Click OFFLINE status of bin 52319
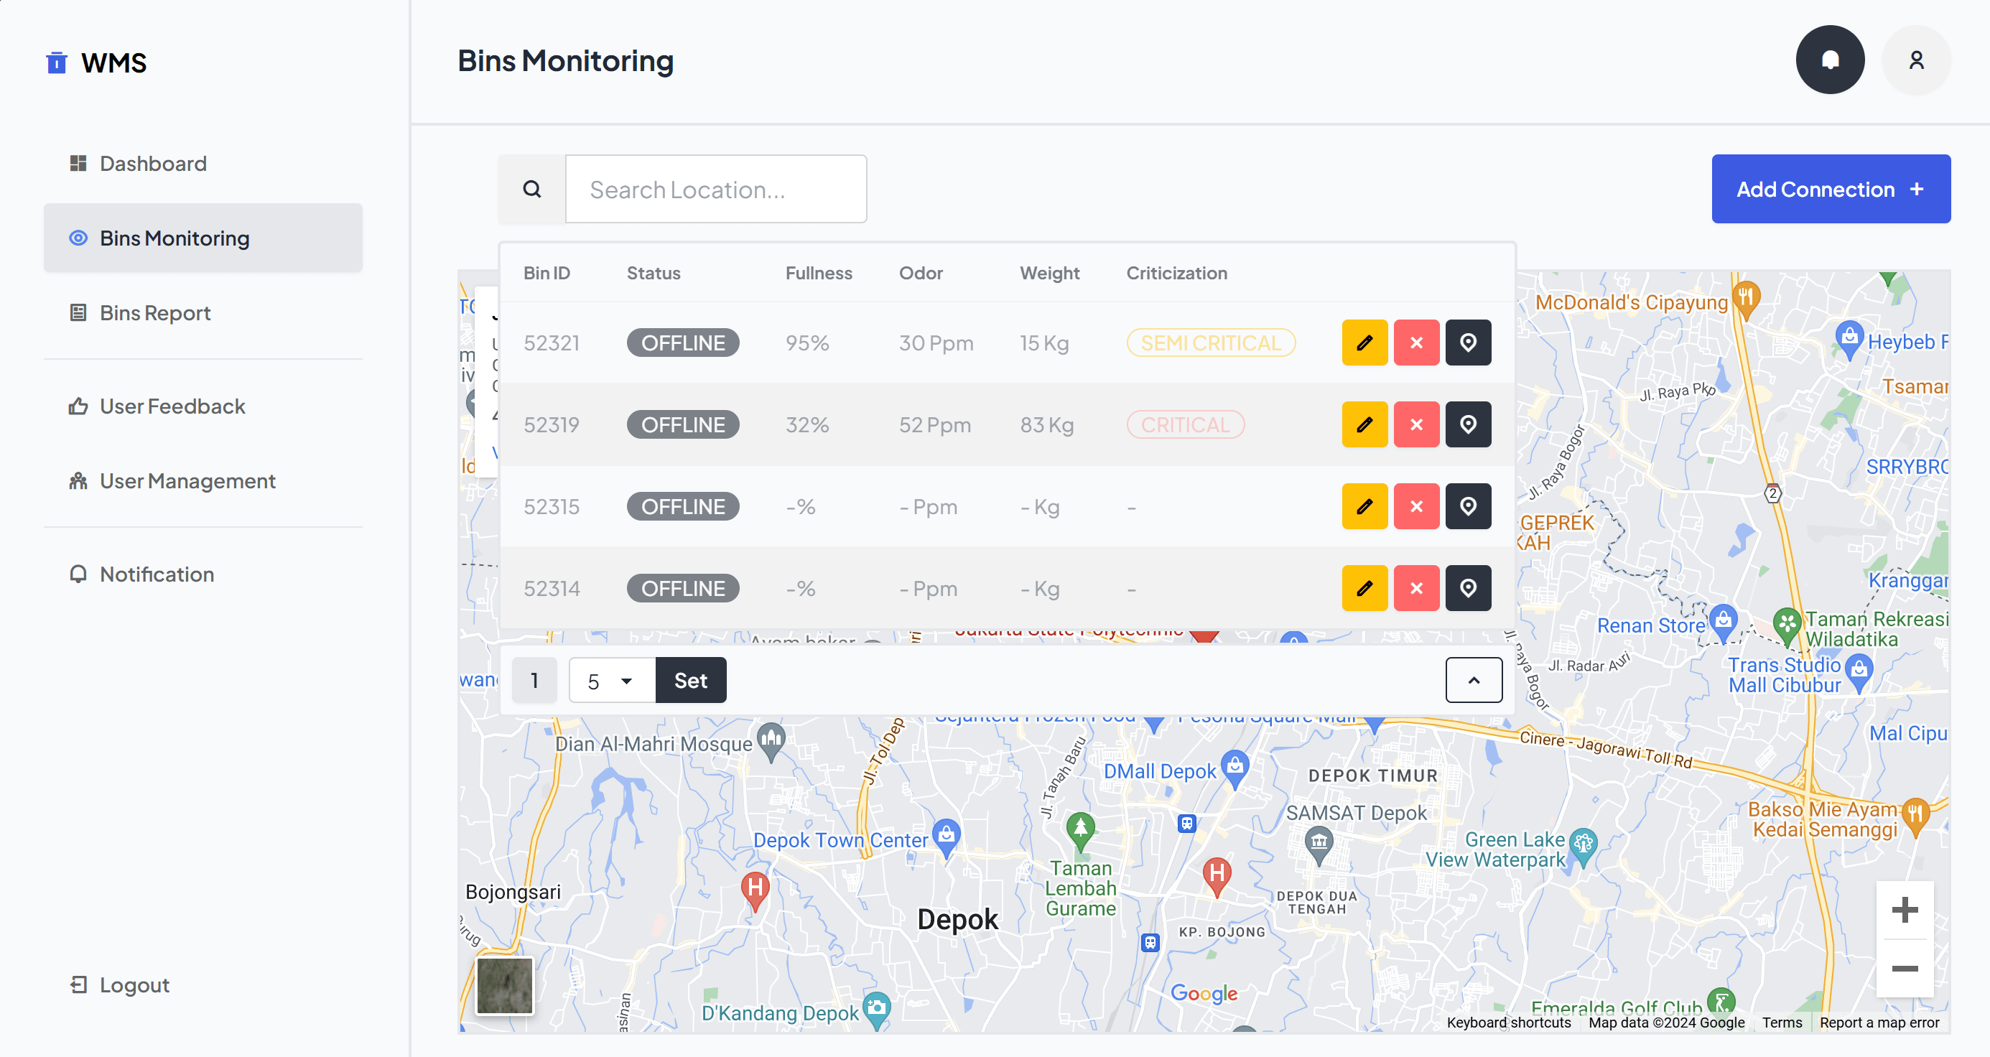This screenshot has height=1057, width=1990. pos(682,425)
